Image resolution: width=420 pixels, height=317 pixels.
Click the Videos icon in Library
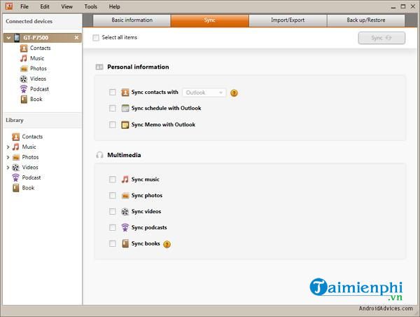(x=15, y=168)
